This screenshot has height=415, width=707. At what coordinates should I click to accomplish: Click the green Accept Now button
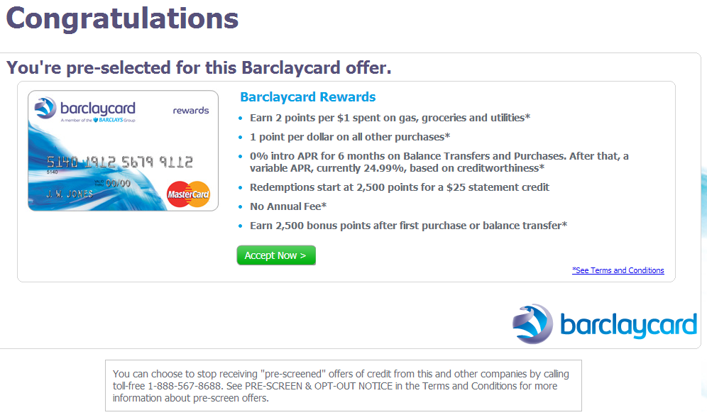275,255
